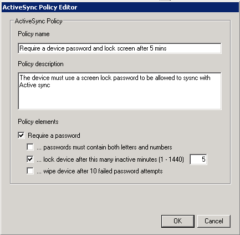Click the inactive minutes field showing 5
Viewport: 240px width, 235px height.
point(198,159)
